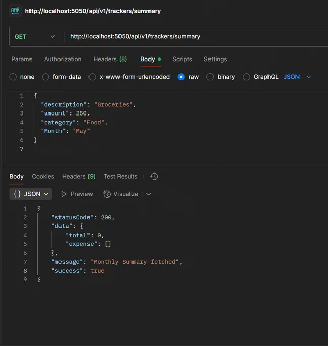Click the HTTP request icon beside the title
The width and height of the screenshot is (328, 346).
[15, 11]
